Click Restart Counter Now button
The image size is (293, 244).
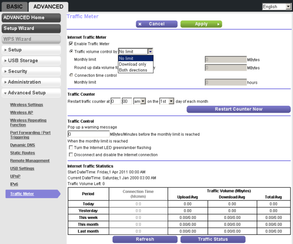pyautogui.click(x=239, y=109)
